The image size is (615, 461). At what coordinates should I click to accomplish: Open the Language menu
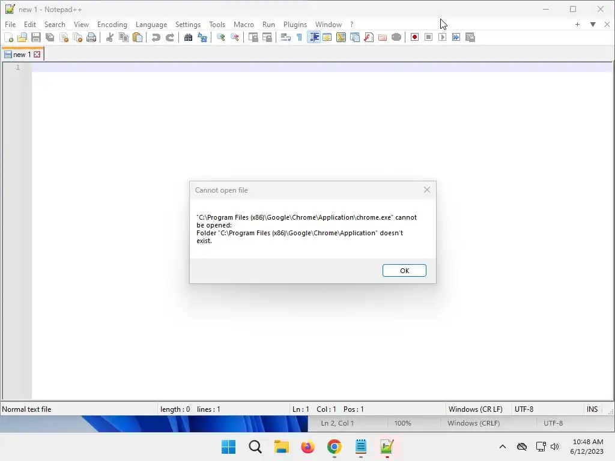151,24
